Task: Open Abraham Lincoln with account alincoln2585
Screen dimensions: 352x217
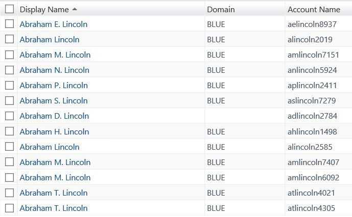Action: point(50,147)
